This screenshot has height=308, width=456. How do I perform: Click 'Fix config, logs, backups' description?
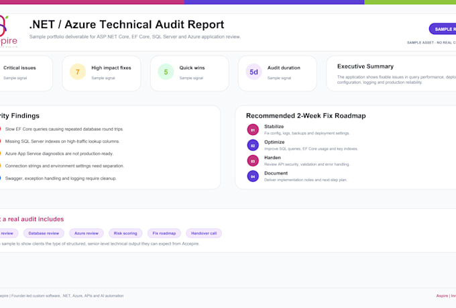(307, 134)
